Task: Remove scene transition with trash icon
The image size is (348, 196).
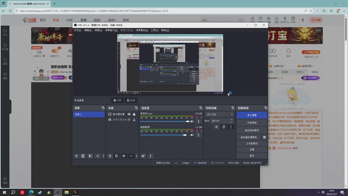Action: click(224, 127)
